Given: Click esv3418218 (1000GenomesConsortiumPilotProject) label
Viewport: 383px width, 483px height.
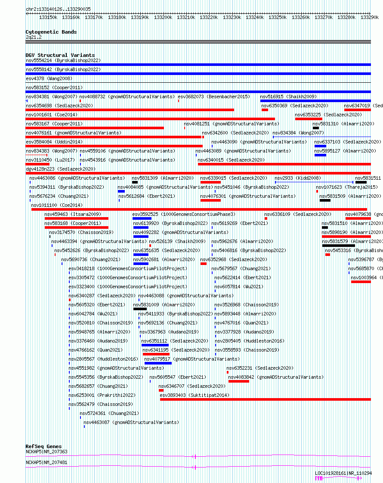Looking at the screenshot, I should point(128,268).
